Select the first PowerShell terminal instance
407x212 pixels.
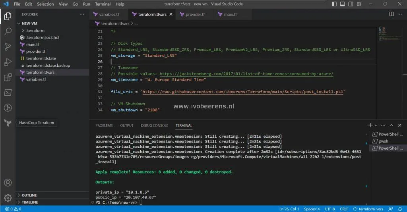coord(388,134)
